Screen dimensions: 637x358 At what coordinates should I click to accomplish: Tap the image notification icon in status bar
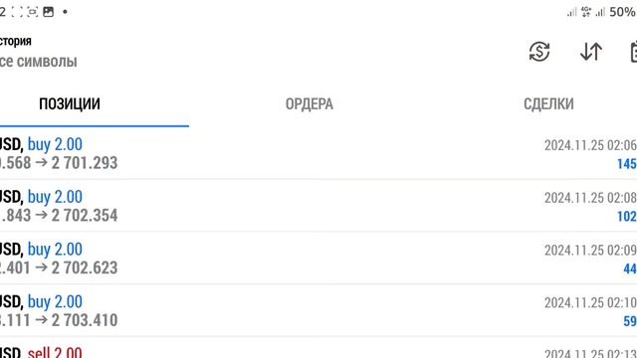point(49,12)
